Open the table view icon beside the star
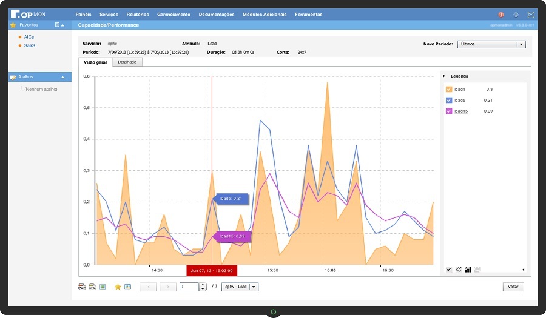Viewport: 546px width, 318px height. (x=128, y=287)
